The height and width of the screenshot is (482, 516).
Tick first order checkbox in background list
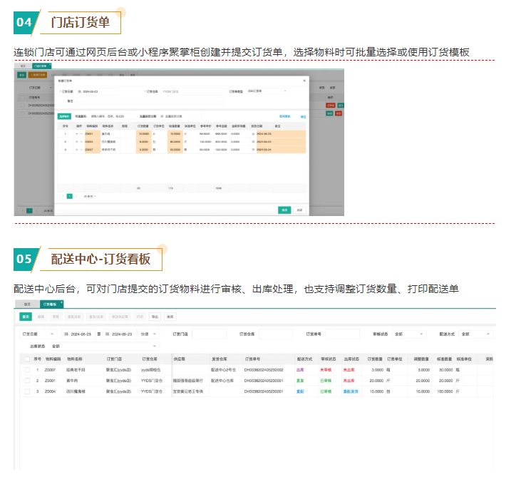pos(22,106)
